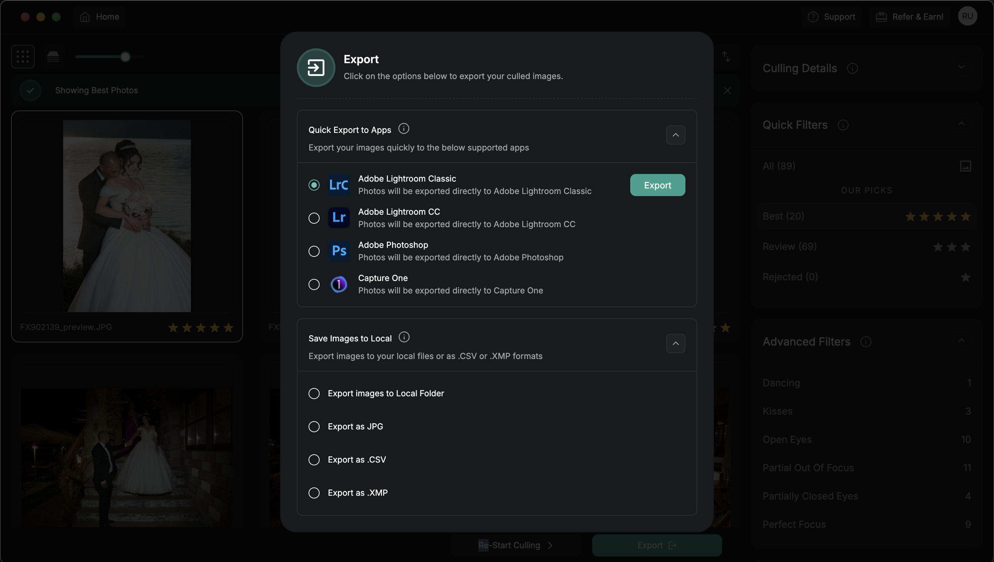Choose the Adobe Photoshop radio option
The image size is (994, 562).
[314, 251]
